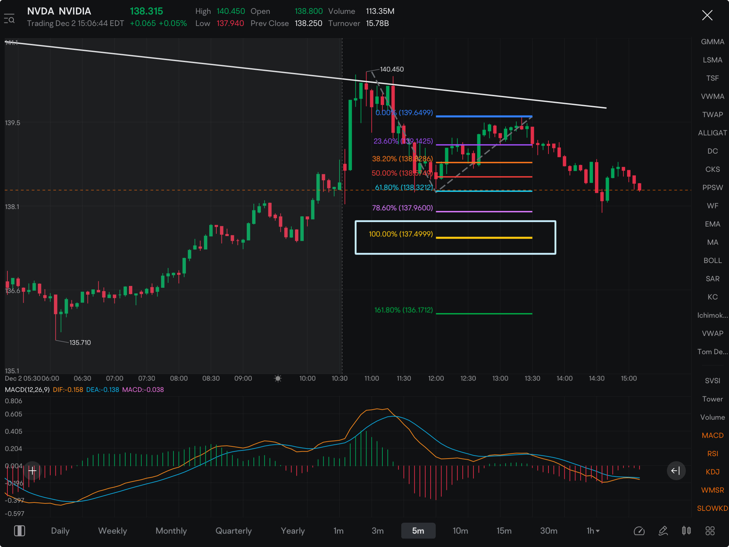This screenshot has width=729, height=547.
Task: Expand the 1h interval dropdown
Action: 593,531
